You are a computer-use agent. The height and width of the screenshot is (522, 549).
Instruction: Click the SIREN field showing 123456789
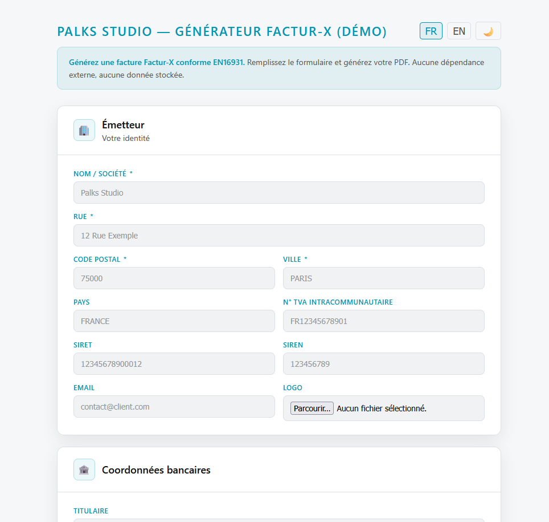coord(383,363)
